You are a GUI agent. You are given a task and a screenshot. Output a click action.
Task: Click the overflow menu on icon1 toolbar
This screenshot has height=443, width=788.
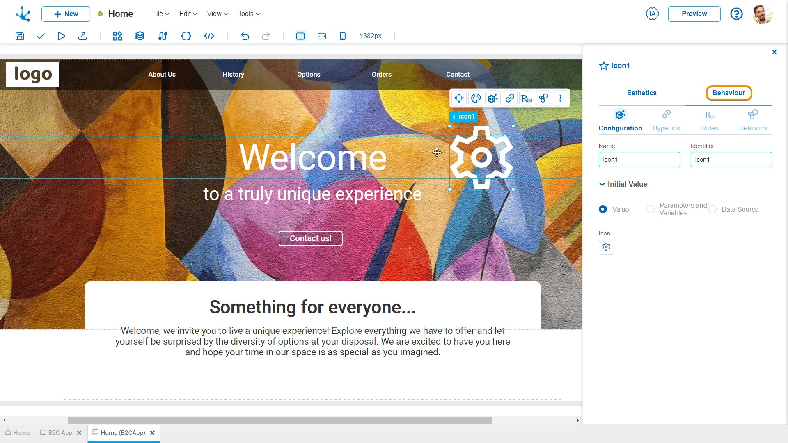click(561, 98)
